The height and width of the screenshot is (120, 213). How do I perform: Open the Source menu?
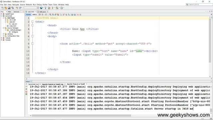point(22,5)
